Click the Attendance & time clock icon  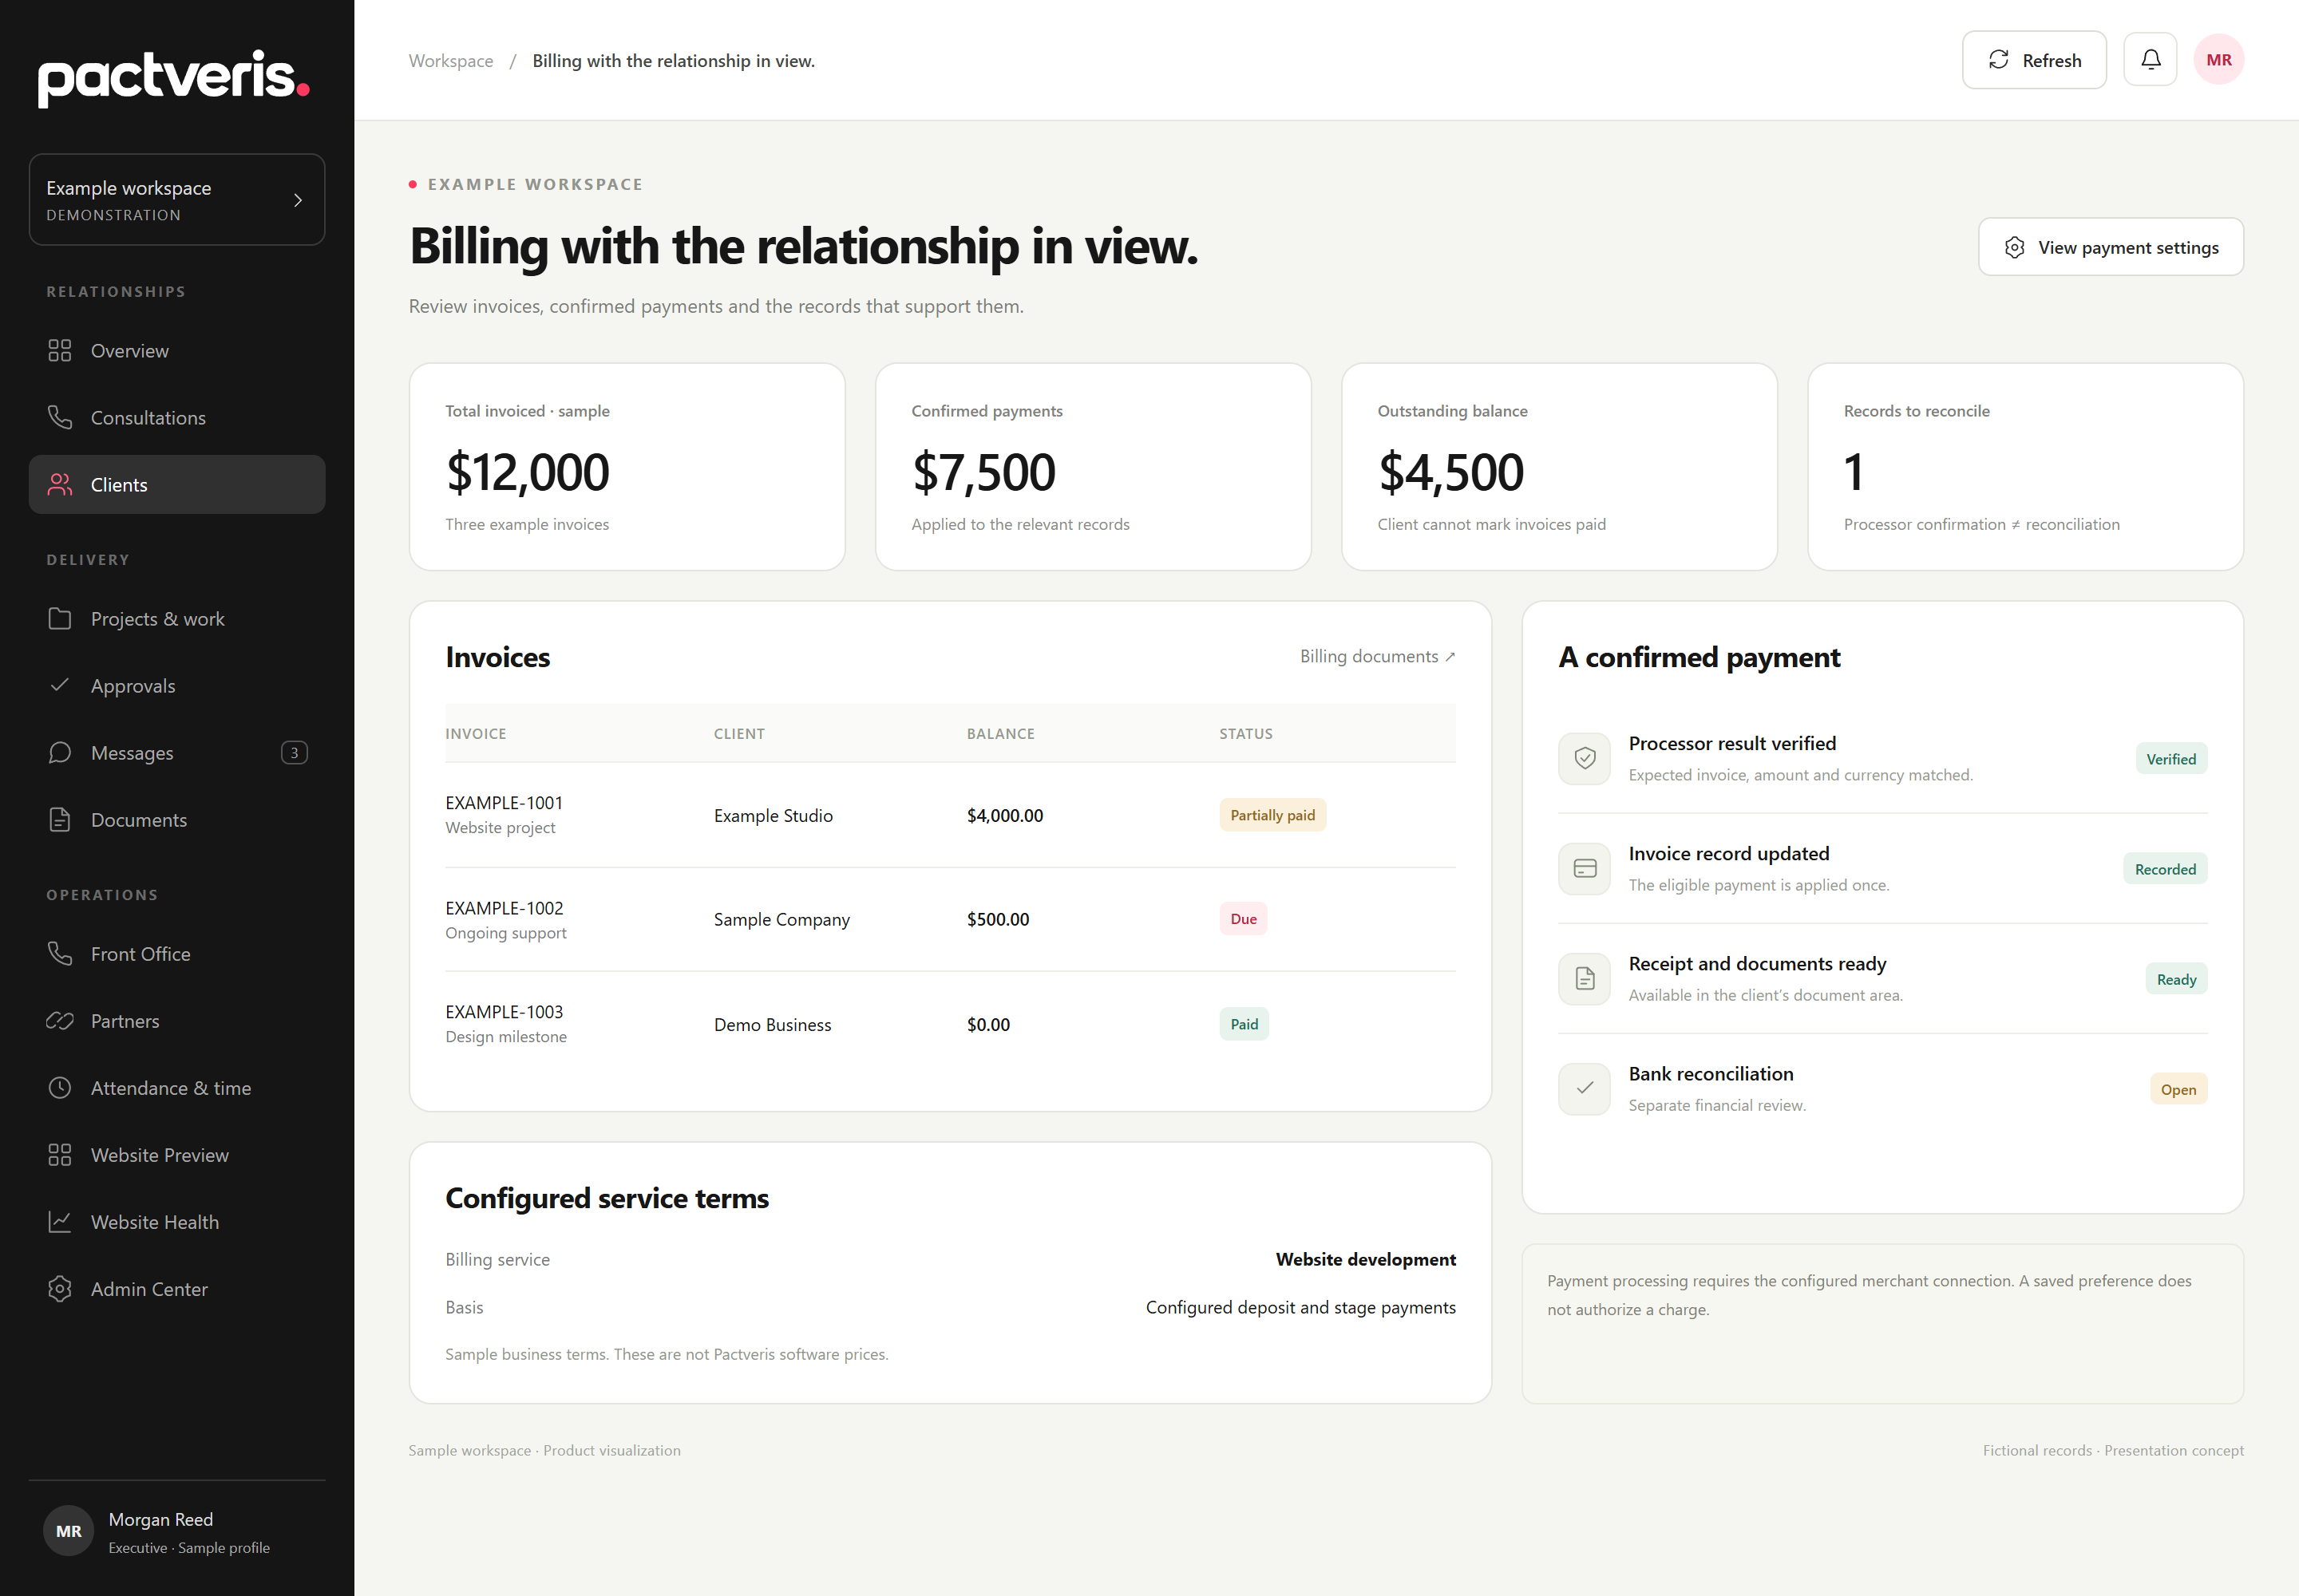pyautogui.click(x=60, y=1088)
